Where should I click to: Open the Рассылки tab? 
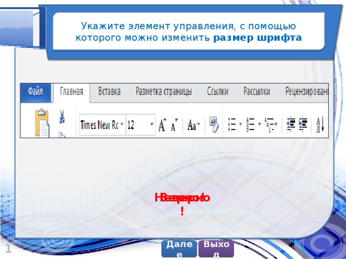click(x=257, y=92)
